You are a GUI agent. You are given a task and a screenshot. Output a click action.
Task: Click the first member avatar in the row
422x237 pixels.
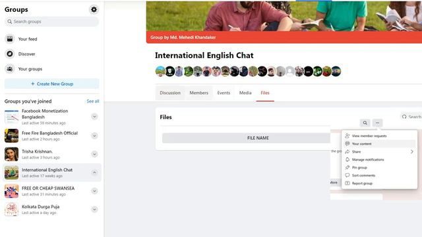click(x=160, y=72)
